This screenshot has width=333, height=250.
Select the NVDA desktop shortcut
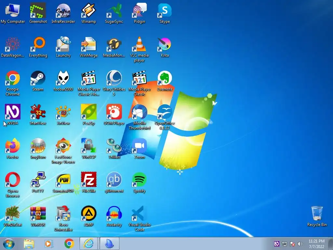tap(13, 112)
